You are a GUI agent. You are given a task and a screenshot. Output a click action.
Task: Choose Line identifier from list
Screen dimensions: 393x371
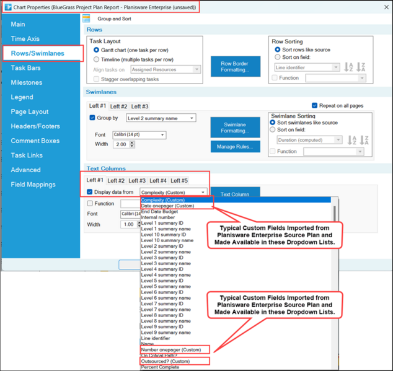point(156,338)
